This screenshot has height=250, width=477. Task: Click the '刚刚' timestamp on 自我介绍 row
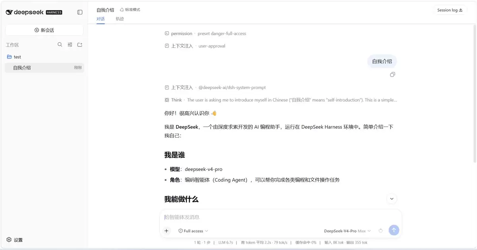78,68
